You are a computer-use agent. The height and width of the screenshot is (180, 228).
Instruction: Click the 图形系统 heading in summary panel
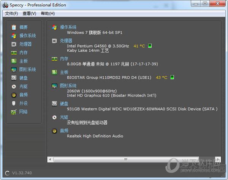point(68,86)
